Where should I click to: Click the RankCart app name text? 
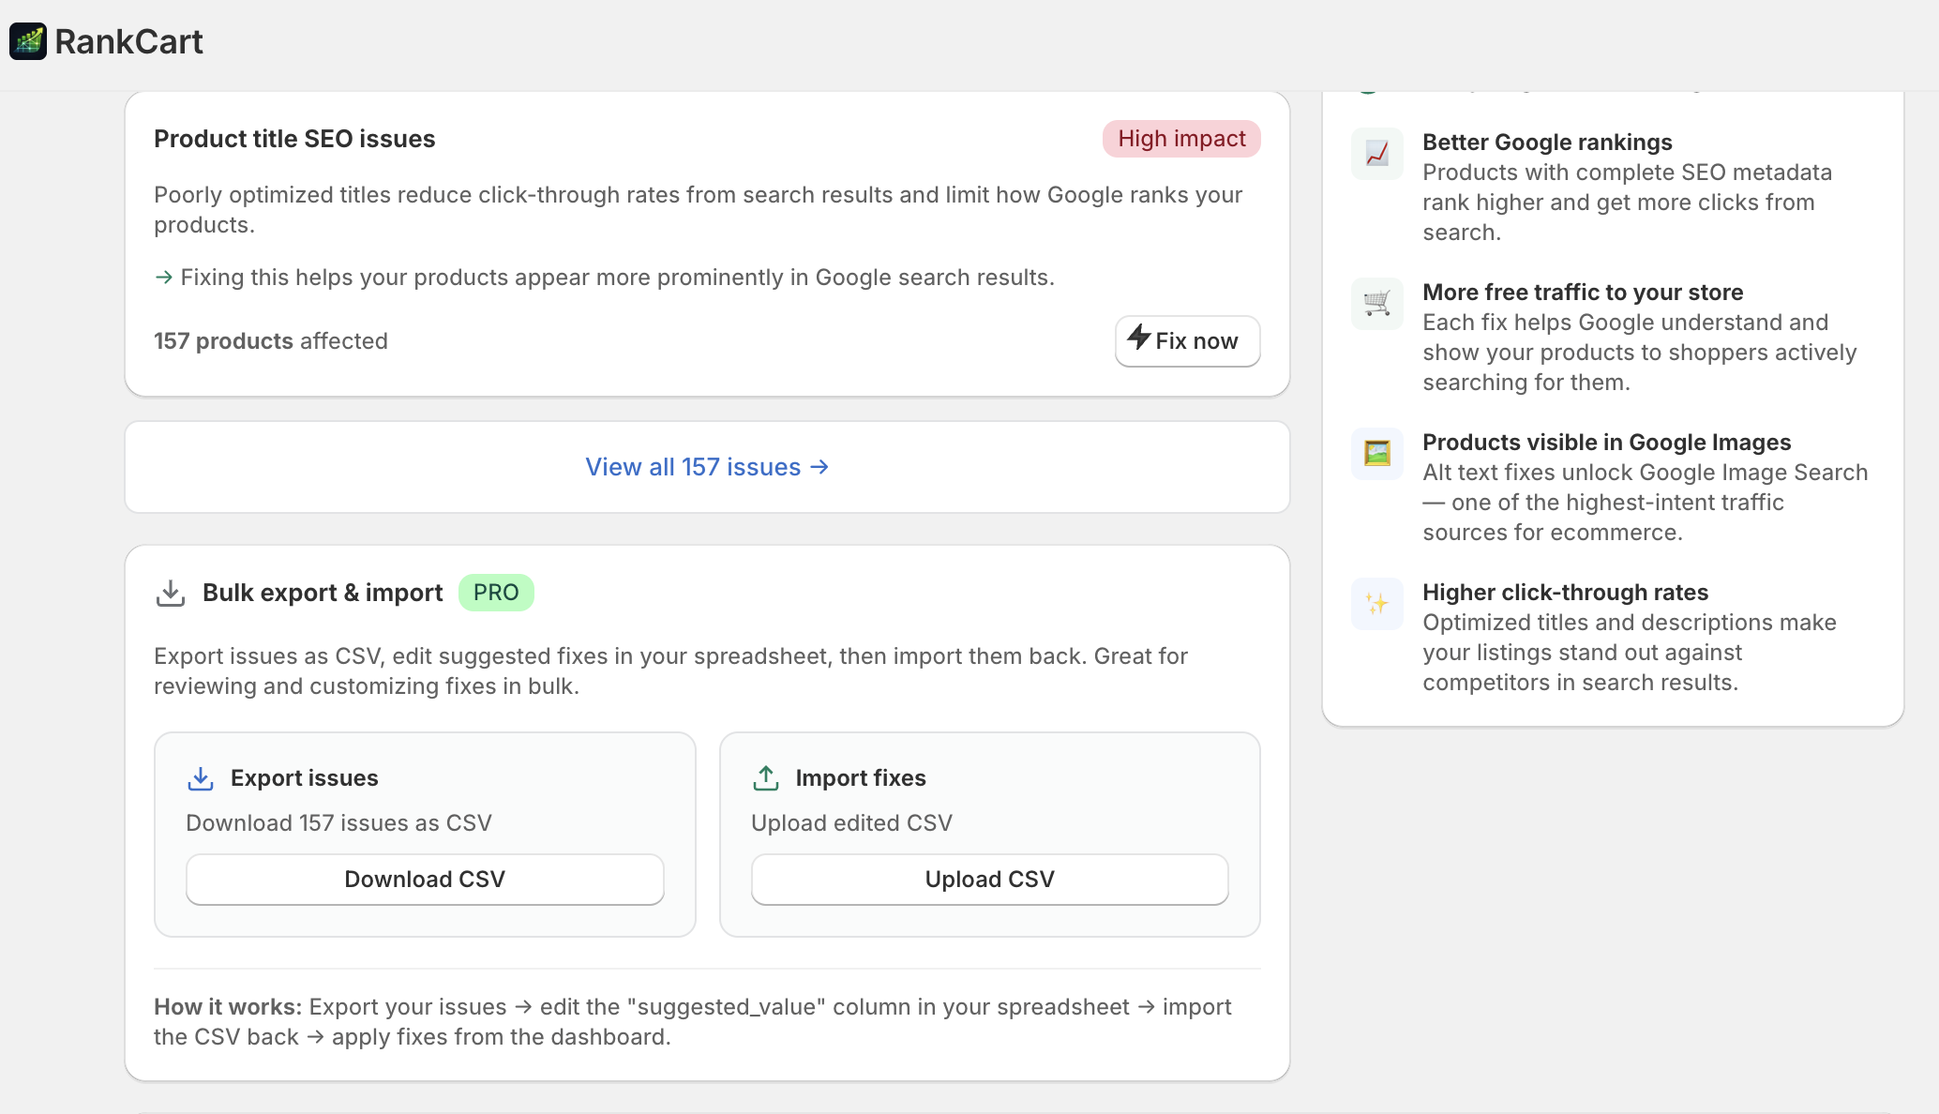tap(128, 41)
